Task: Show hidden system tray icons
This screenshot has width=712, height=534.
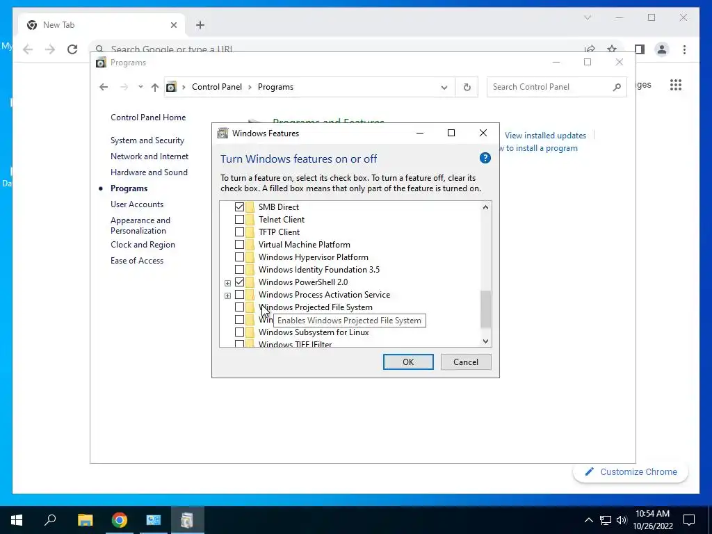Action: pos(588,520)
